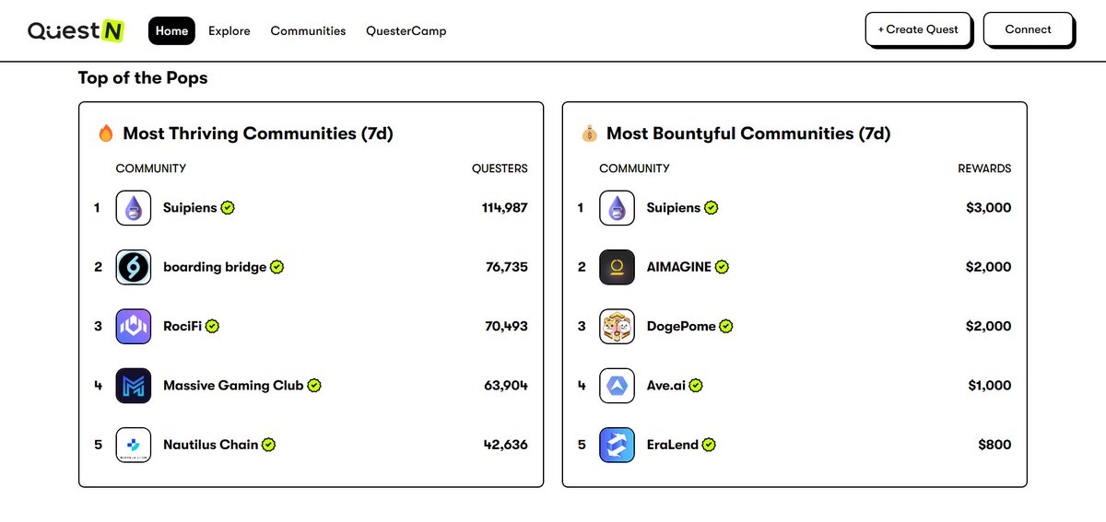The width and height of the screenshot is (1106, 522).
Task: Click the RociFi community logo
Action: pyautogui.click(x=134, y=326)
